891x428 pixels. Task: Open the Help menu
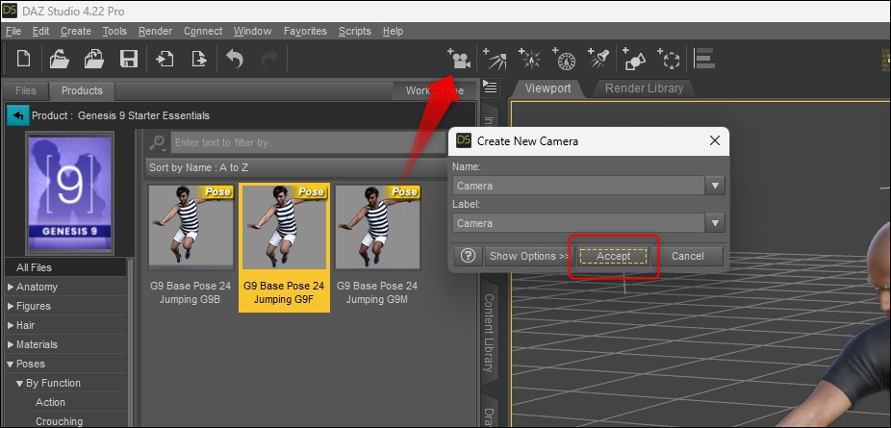pos(393,31)
